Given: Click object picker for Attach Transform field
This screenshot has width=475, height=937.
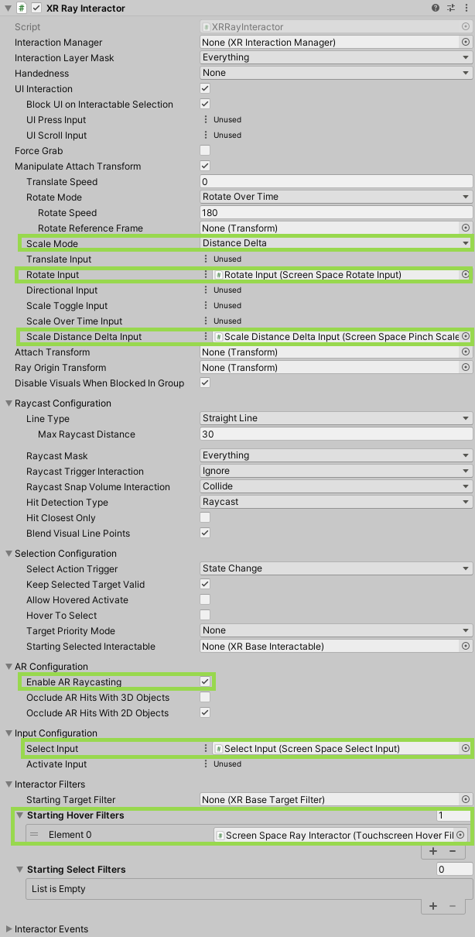Looking at the screenshot, I should tap(466, 352).
